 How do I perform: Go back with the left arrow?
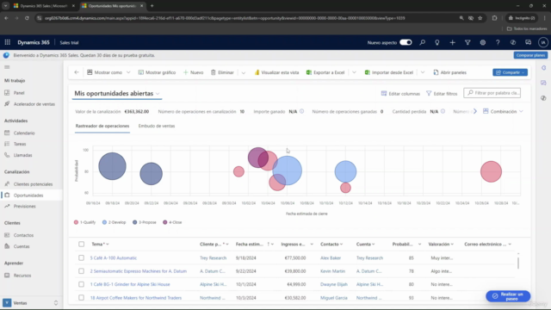click(77, 72)
